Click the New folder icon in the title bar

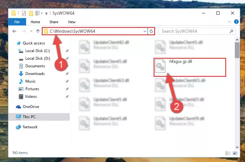coord(31,13)
